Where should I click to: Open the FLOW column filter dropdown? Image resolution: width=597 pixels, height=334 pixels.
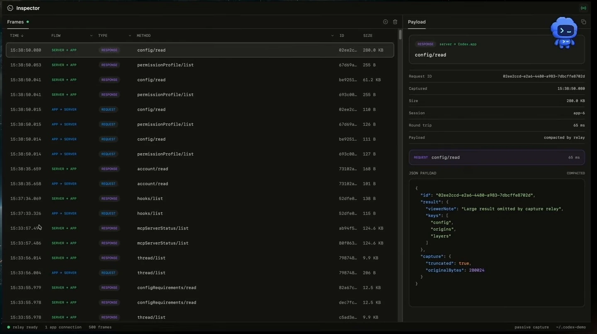pos(91,36)
